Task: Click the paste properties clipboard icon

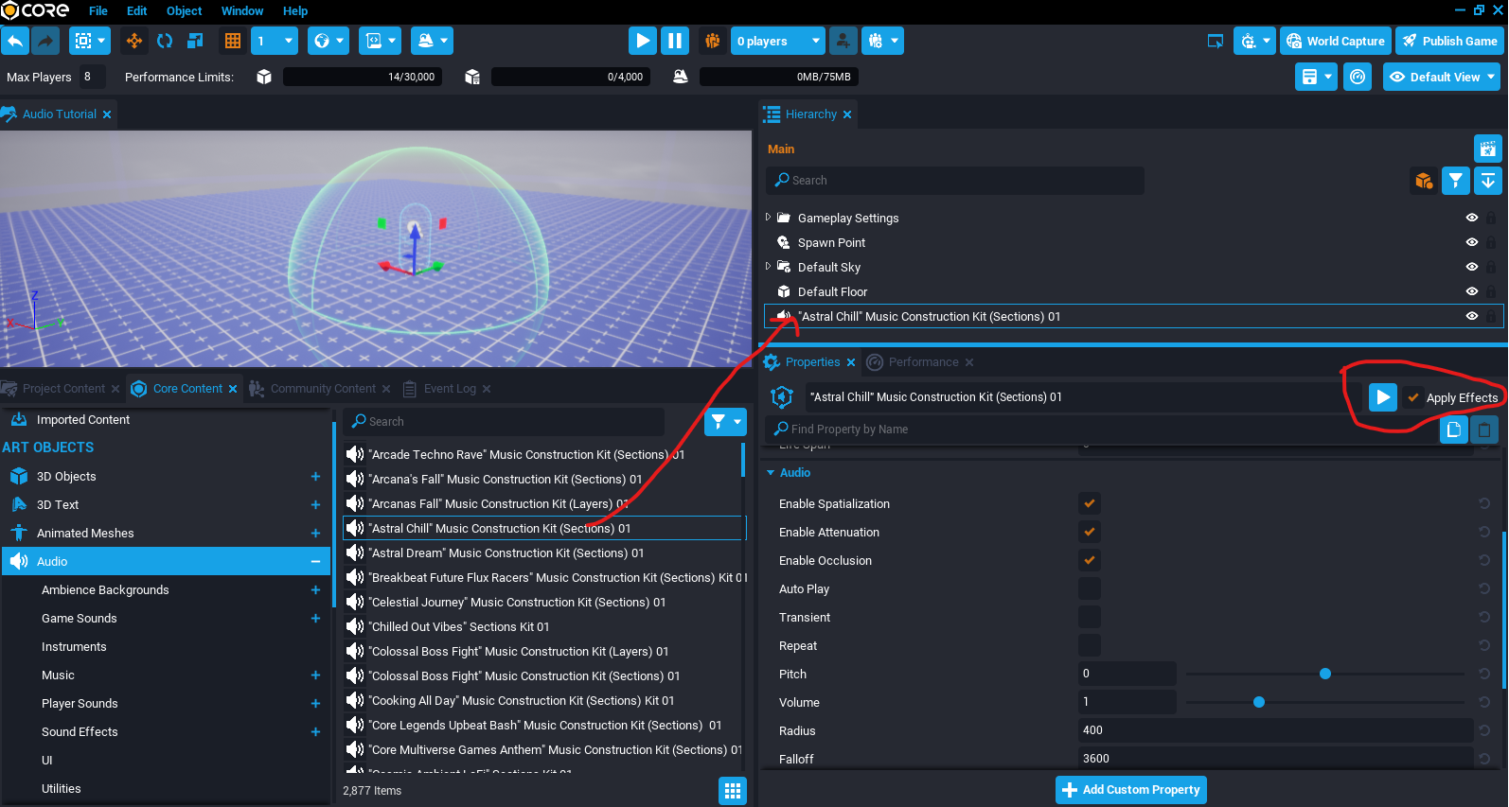Action: pos(1484,430)
